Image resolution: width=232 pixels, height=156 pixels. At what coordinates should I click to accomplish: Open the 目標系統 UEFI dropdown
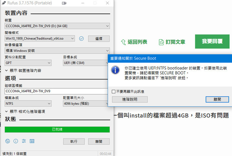point(85,63)
